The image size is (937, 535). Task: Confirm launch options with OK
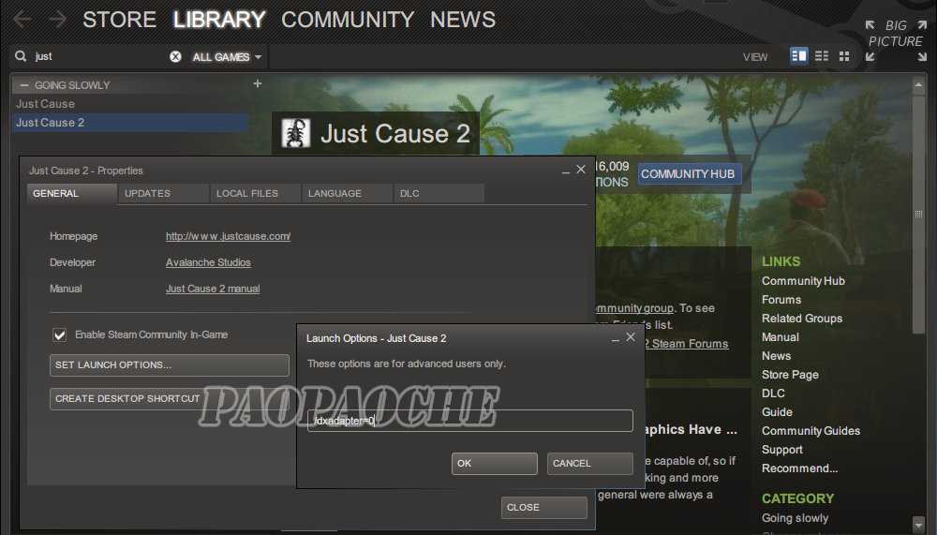coord(494,463)
